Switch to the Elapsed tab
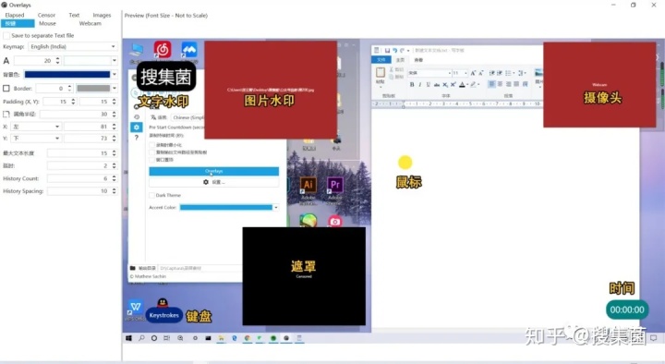Image resolution: width=665 pixels, height=364 pixels. point(15,15)
